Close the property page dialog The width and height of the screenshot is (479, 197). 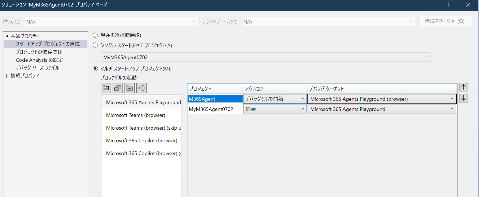pyautogui.click(x=468, y=5)
